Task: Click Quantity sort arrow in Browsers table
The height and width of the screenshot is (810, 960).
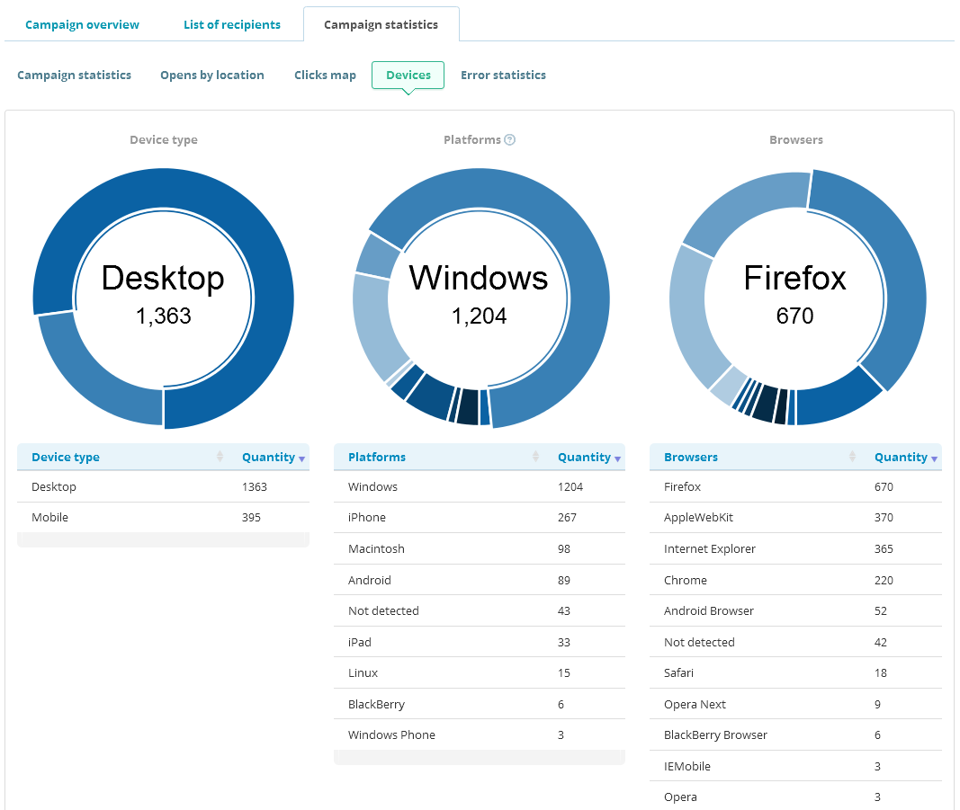Action: coord(935,458)
